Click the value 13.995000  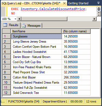tap(71, 62)
